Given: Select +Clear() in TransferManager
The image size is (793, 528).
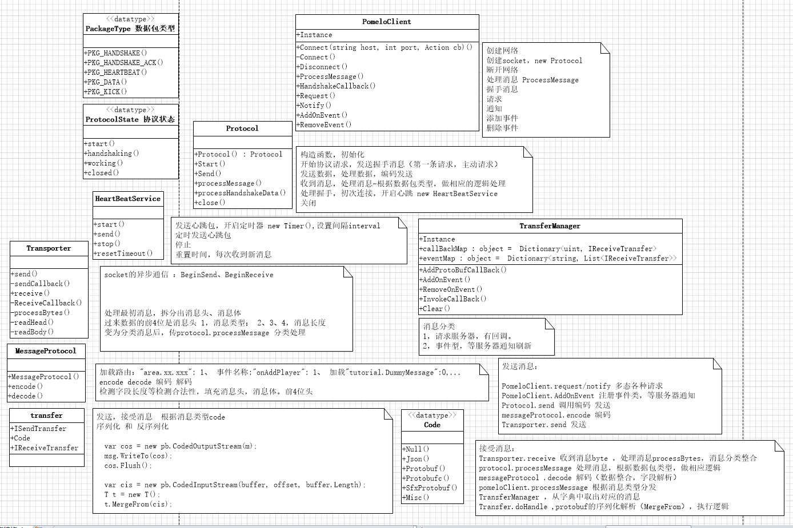Looking at the screenshot, I should click(435, 309).
